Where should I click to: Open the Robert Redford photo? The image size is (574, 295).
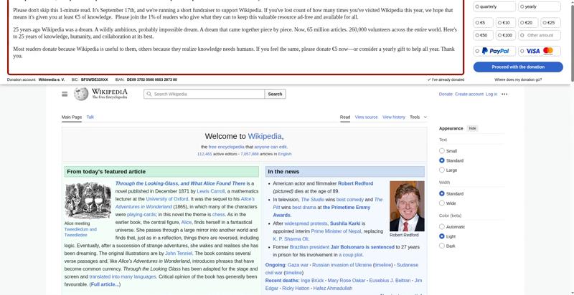407,206
